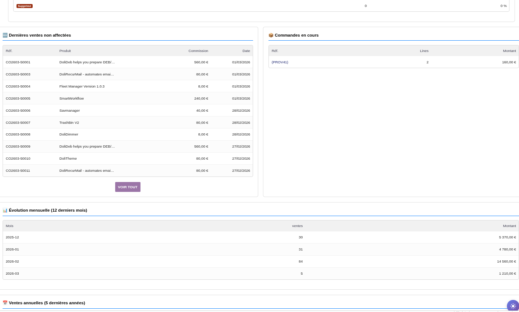The width and height of the screenshot is (519, 312).
Task: Select the SmartWorkflow product row
Action: coord(72,99)
